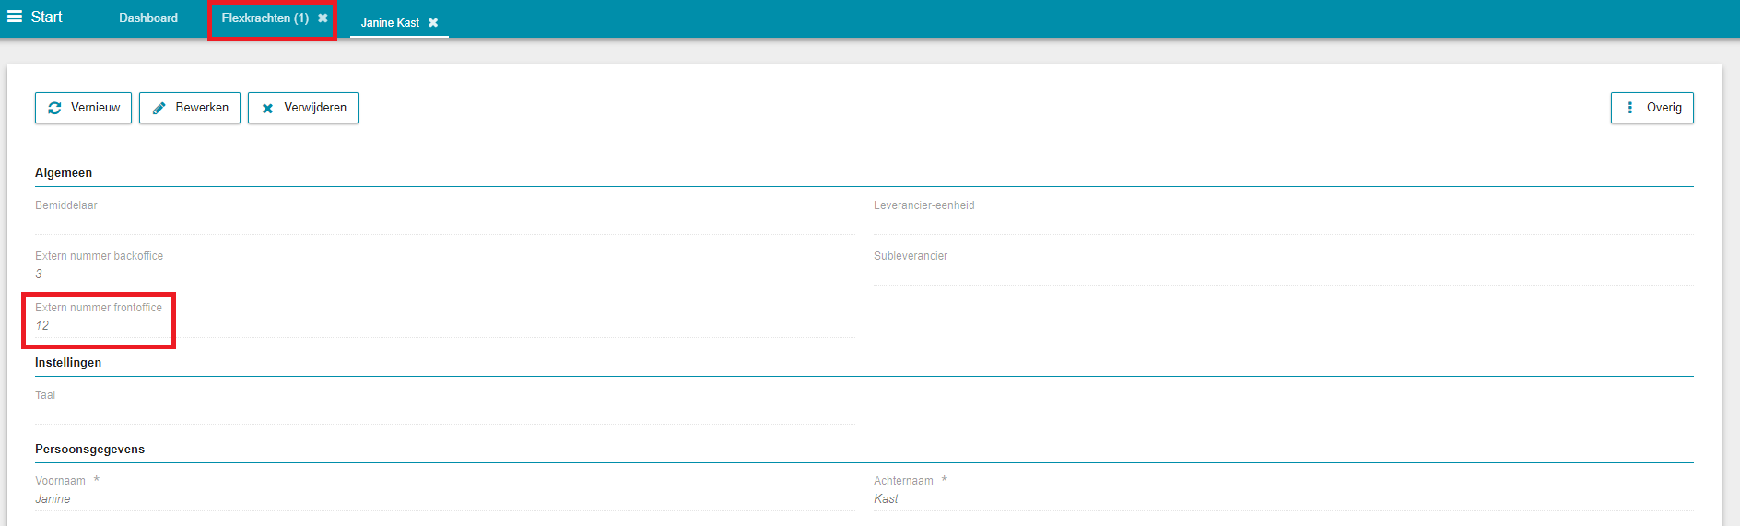Click the Voornaam value Janine
This screenshot has width=1740, height=526.
tap(53, 498)
